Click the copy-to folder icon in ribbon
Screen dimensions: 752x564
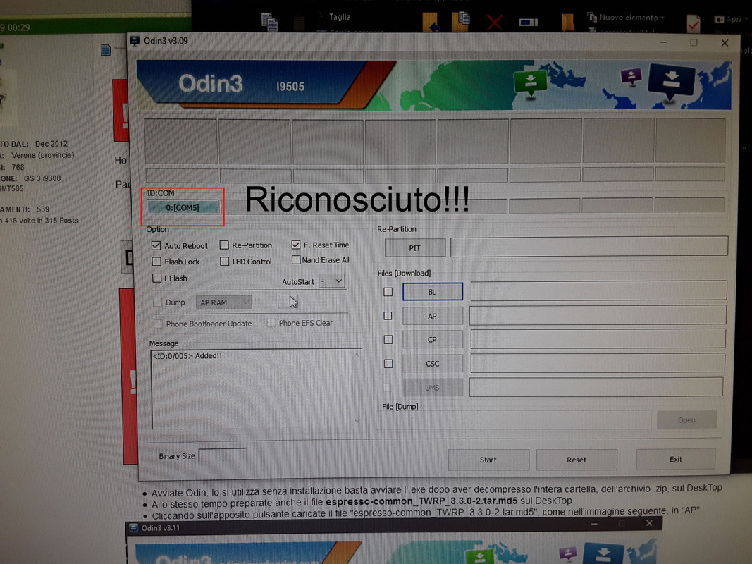[461, 22]
